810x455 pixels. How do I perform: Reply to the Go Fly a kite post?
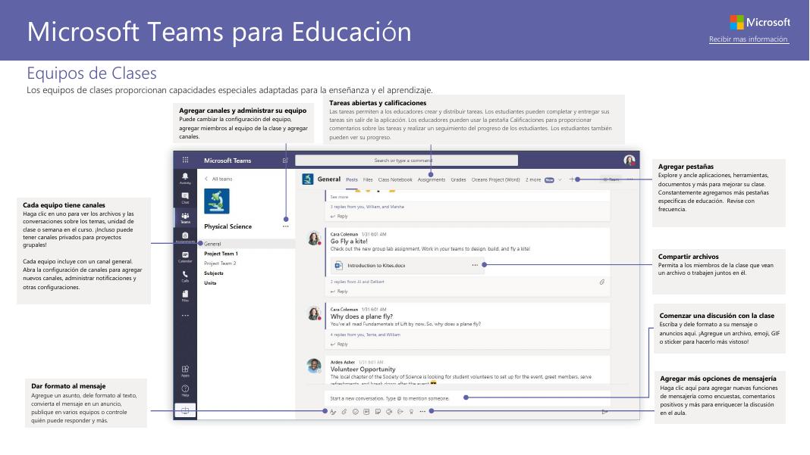[339, 291]
